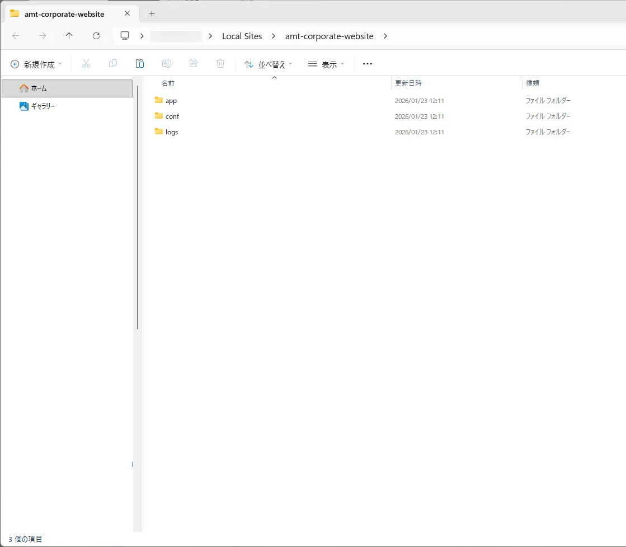
Task: Click the Paste clipboard icon
Action: point(140,64)
